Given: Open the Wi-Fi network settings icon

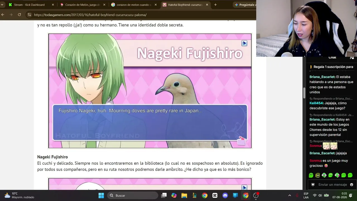Looking at the screenshot, I should click(315, 195).
